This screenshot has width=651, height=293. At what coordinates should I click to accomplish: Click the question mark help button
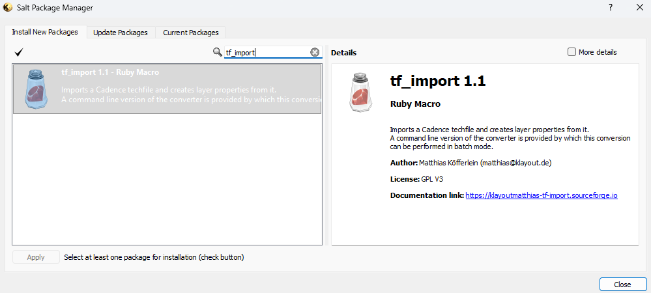[x=611, y=8]
